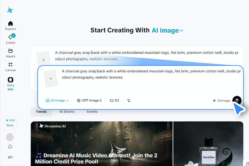The image size is (249, 166).
Task: Open the Explore home page
Action: coord(10,25)
